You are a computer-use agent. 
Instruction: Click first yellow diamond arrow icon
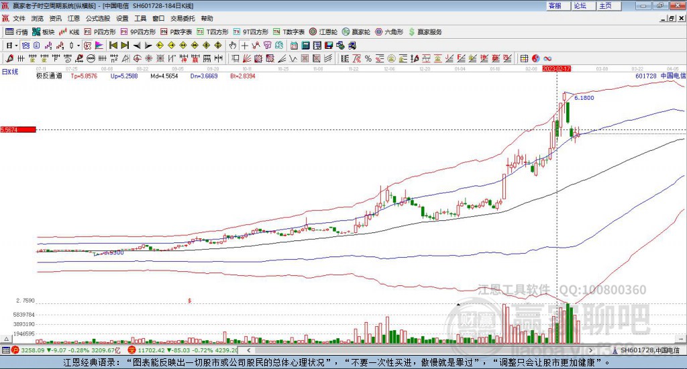click(x=160, y=46)
